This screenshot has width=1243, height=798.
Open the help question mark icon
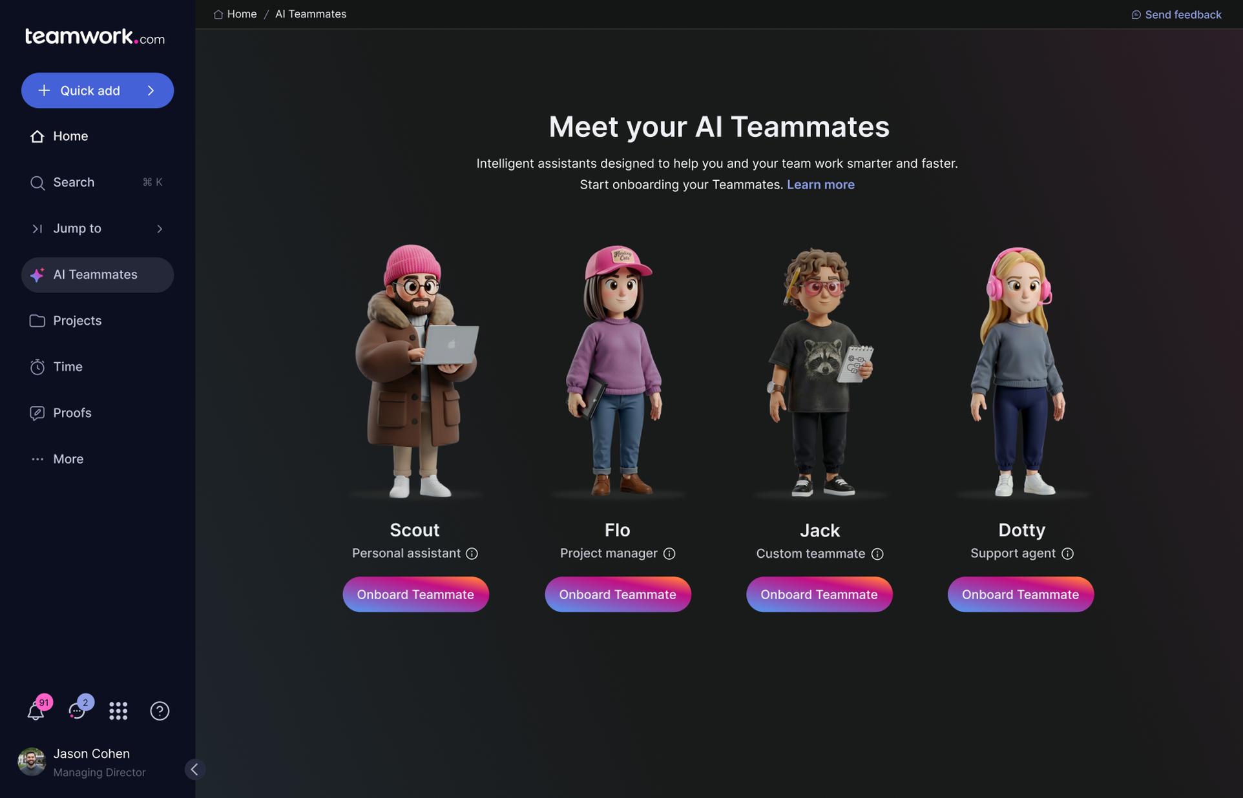(160, 711)
